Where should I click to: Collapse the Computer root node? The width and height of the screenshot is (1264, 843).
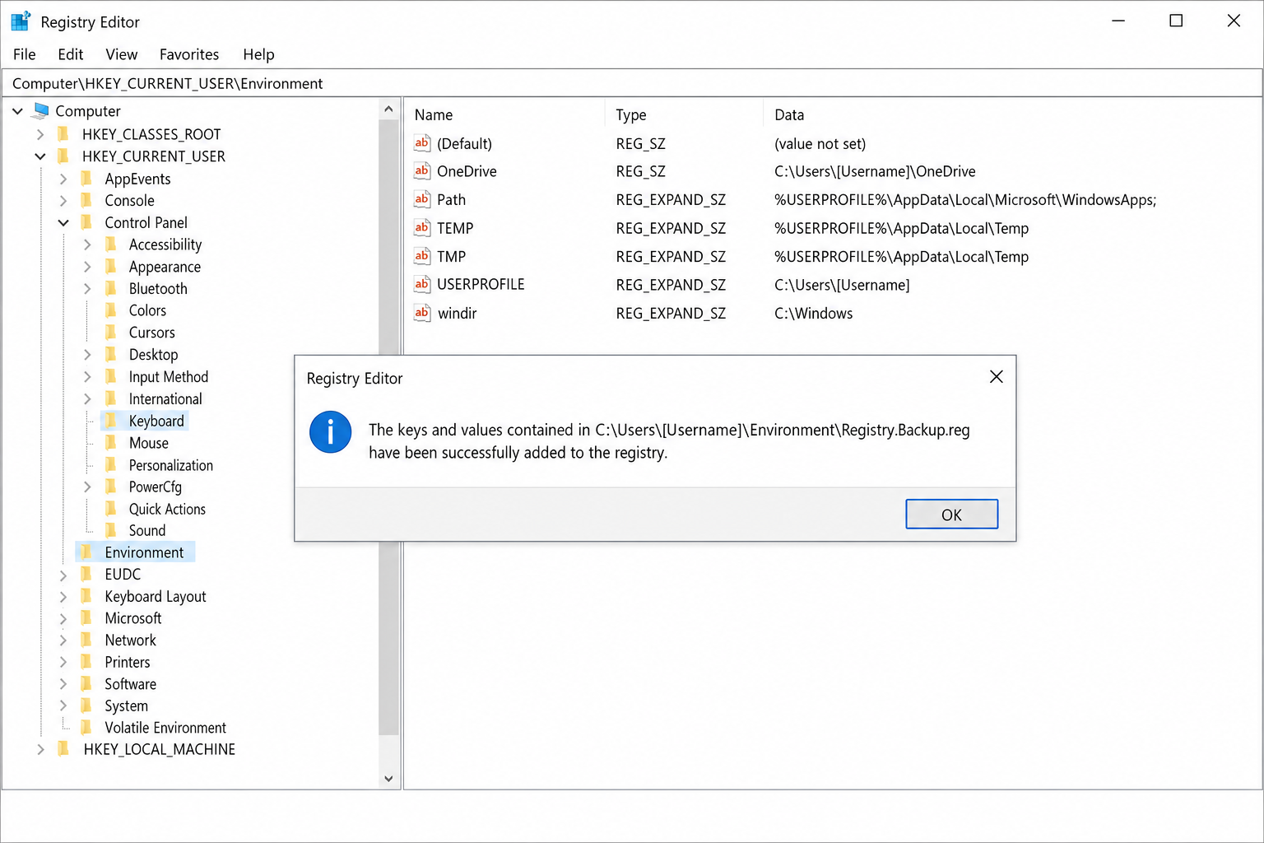click(17, 111)
